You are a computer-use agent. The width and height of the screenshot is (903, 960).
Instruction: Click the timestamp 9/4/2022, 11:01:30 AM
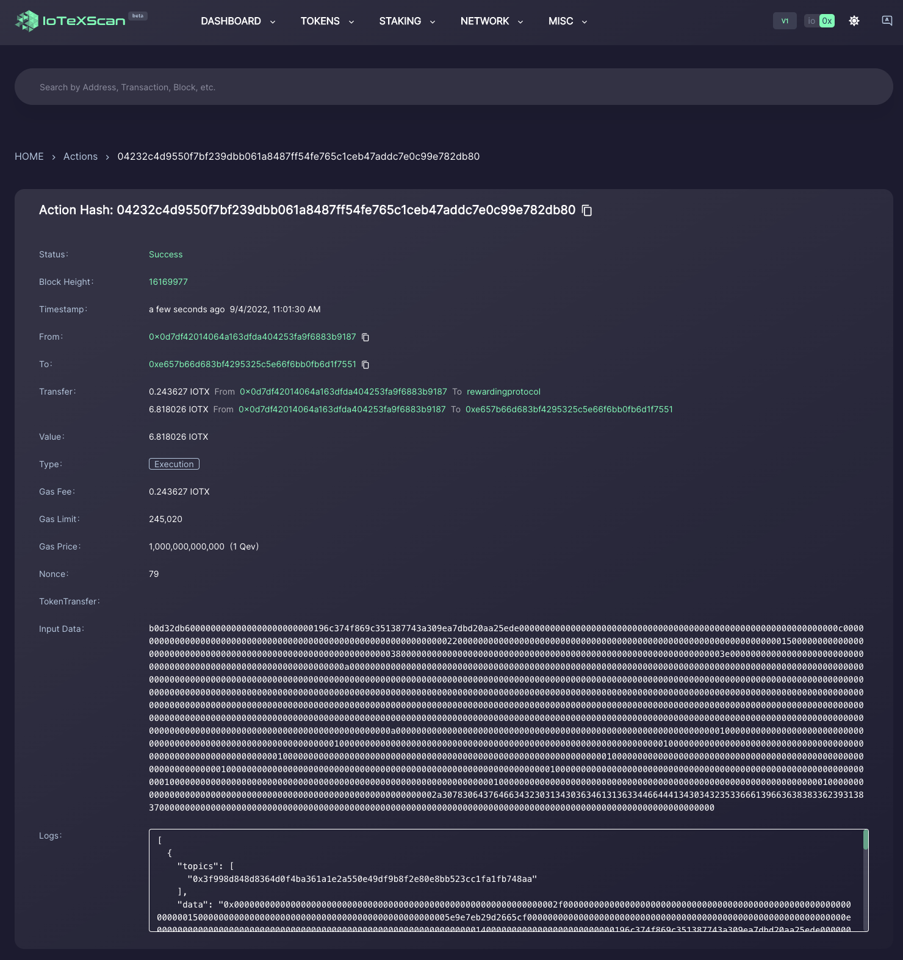tap(275, 309)
